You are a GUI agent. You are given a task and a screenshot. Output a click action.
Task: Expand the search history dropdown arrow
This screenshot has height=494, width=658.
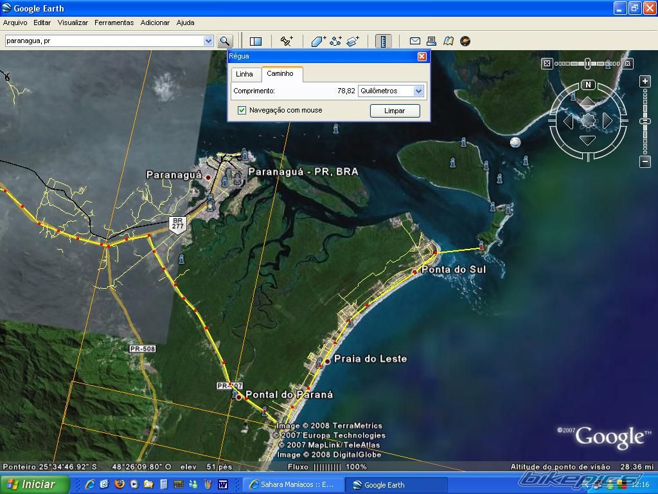click(208, 41)
